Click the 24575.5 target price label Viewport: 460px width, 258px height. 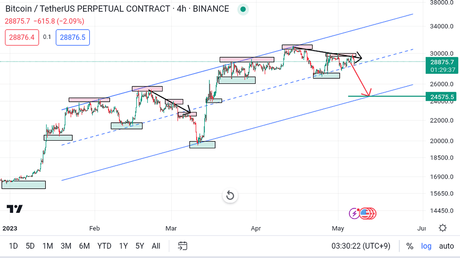click(x=442, y=97)
